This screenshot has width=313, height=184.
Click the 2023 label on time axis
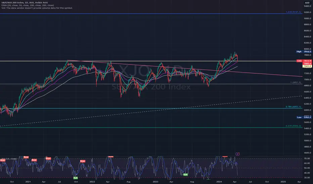click(x=155, y=182)
